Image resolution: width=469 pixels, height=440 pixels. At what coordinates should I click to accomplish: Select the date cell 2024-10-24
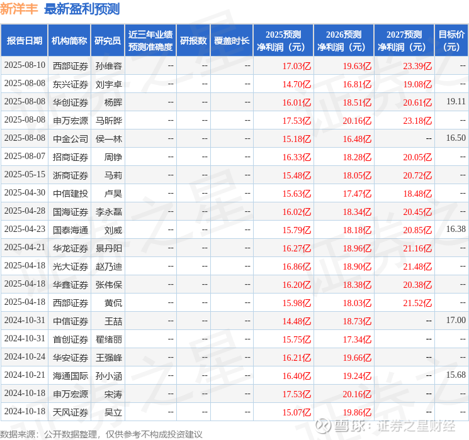tap(25, 356)
